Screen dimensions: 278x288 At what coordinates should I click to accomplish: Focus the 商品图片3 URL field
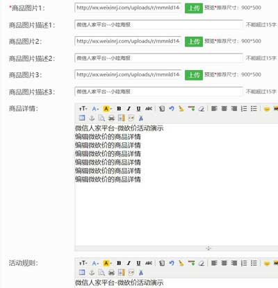pyautogui.click(x=128, y=74)
